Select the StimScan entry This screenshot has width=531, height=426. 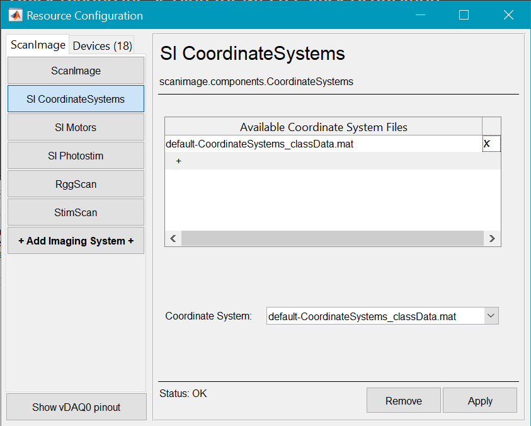tap(76, 212)
